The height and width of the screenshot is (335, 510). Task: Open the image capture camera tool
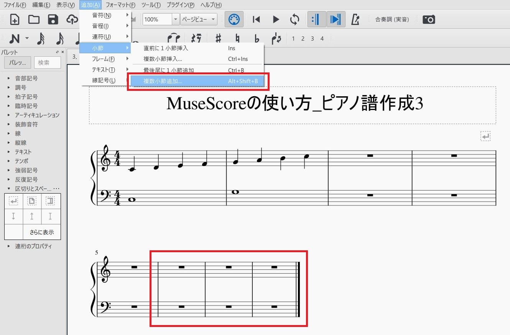point(429,20)
